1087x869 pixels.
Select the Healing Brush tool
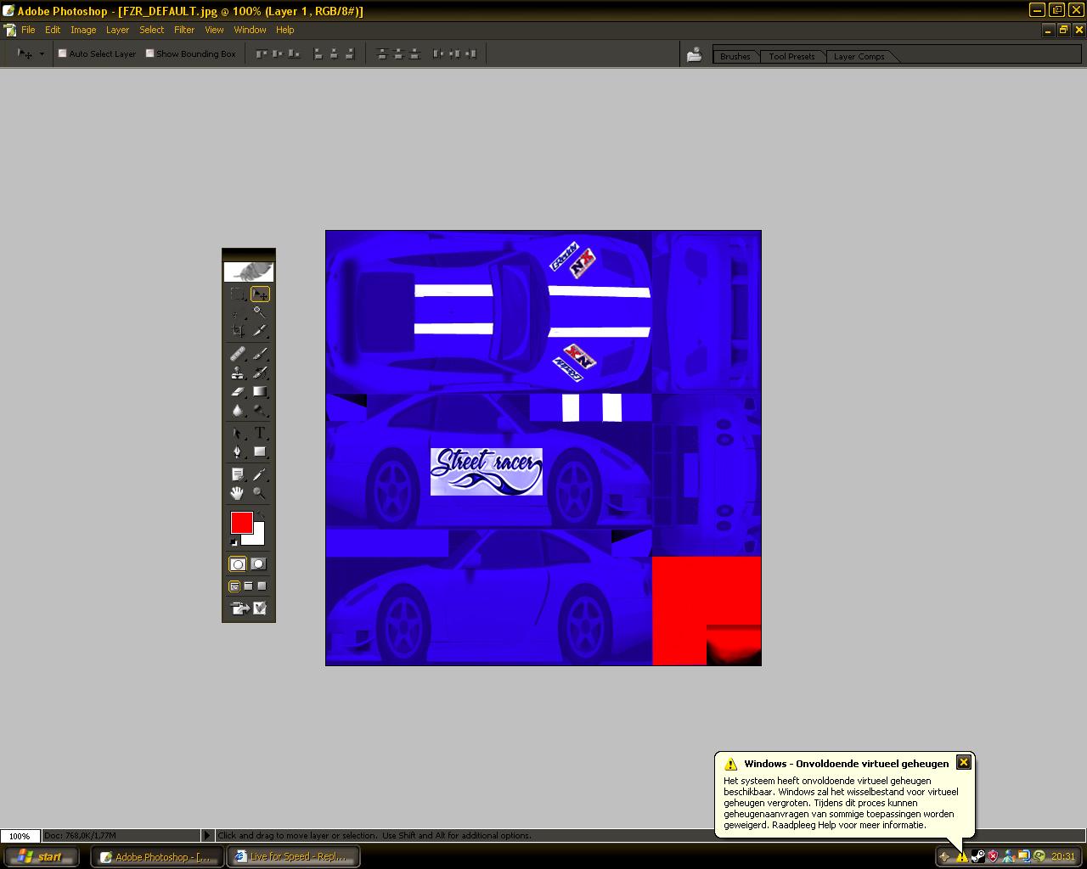(238, 353)
